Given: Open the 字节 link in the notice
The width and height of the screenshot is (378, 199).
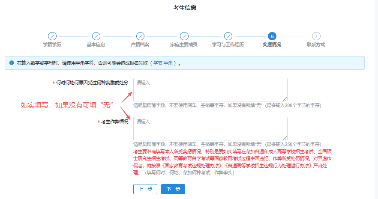Looking at the screenshot, I should coord(158,63).
